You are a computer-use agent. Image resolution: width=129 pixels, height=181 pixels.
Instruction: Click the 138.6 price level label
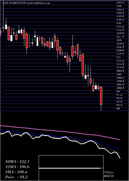pos(121,16)
